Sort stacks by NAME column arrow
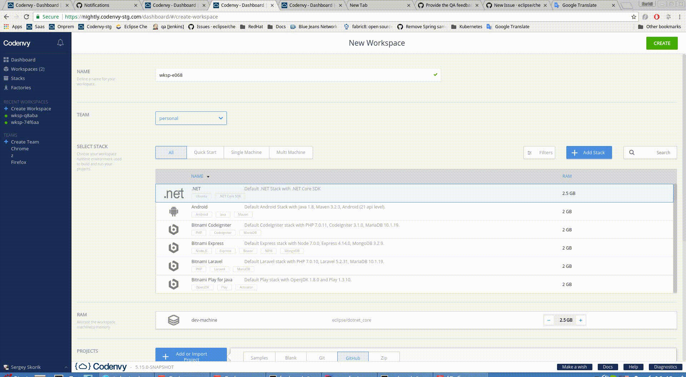 (208, 176)
